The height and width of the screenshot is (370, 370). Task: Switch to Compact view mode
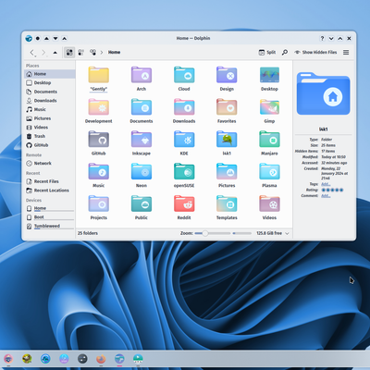click(81, 52)
